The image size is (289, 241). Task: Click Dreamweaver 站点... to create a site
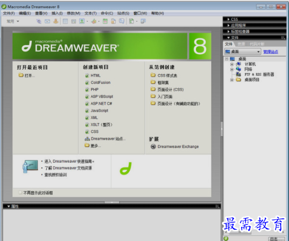(108, 138)
